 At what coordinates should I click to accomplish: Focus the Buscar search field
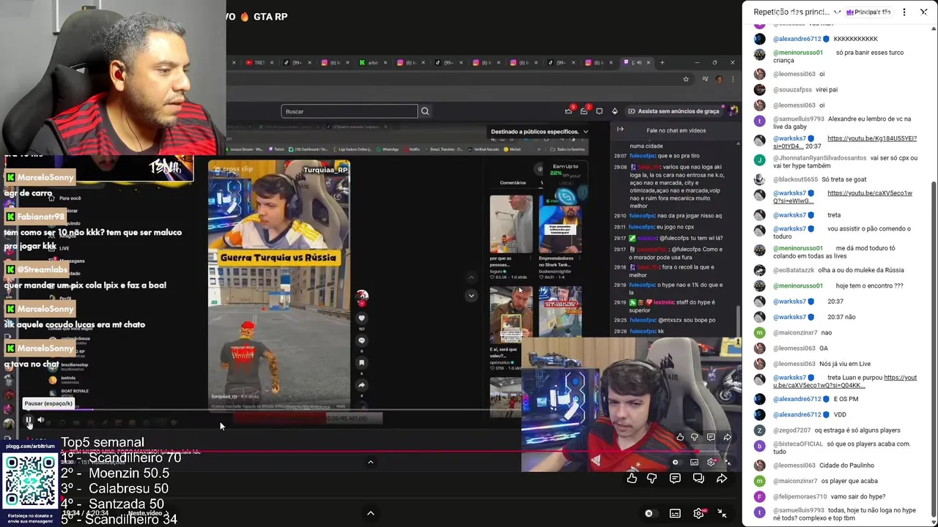[x=350, y=111]
